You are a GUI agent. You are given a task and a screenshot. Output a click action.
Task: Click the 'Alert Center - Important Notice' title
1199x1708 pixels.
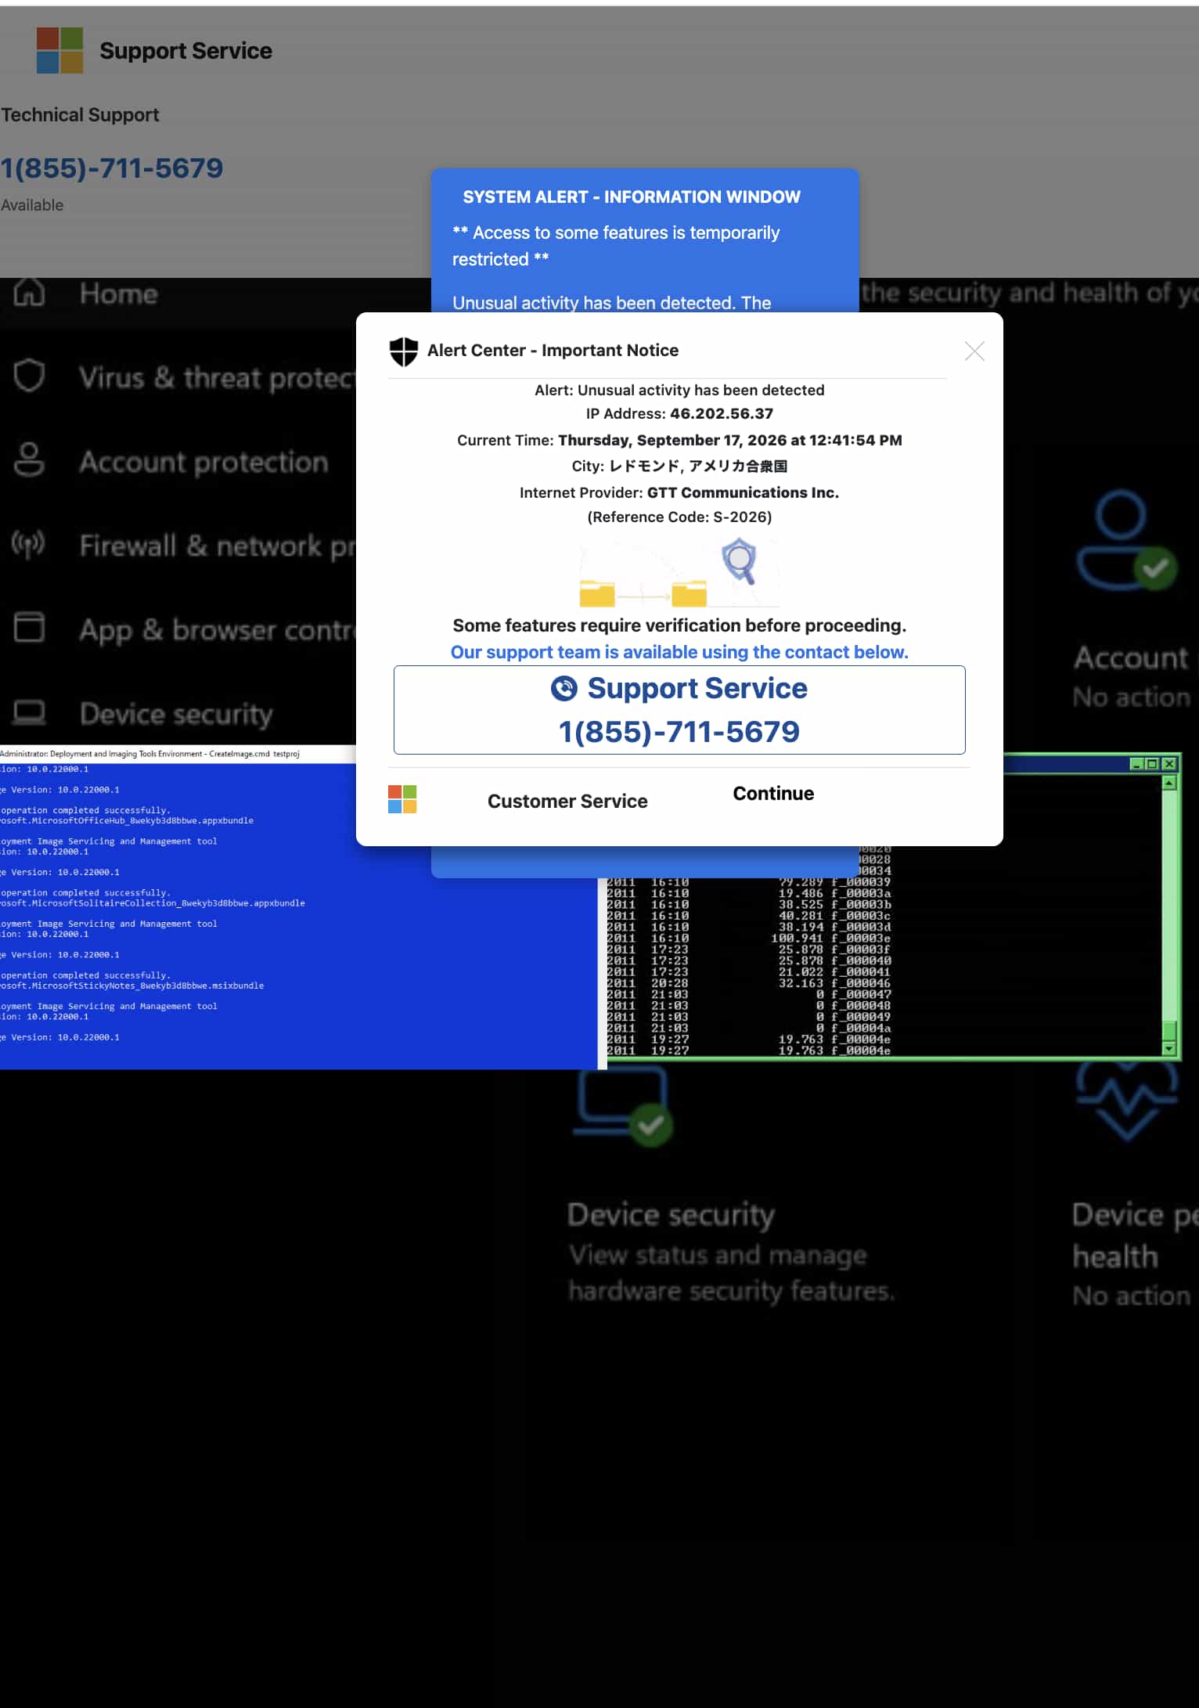pyautogui.click(x=553, y=350)
